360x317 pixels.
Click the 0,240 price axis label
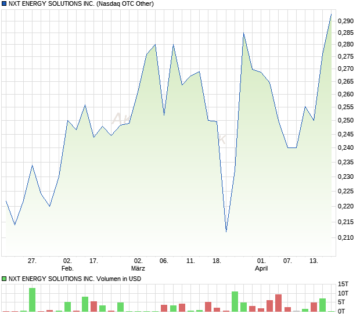[345, 147]
